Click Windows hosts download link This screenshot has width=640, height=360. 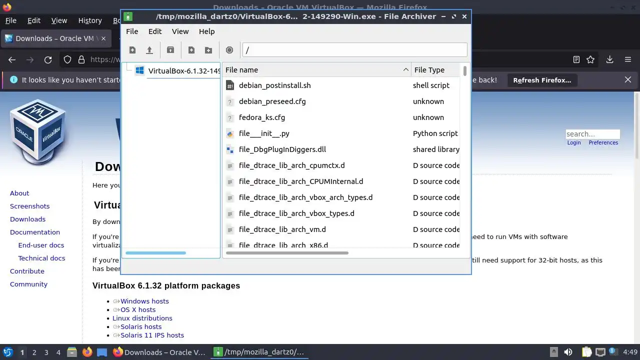(144, 301)
